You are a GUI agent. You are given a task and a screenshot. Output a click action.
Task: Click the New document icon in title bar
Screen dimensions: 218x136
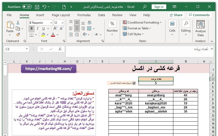64,7
